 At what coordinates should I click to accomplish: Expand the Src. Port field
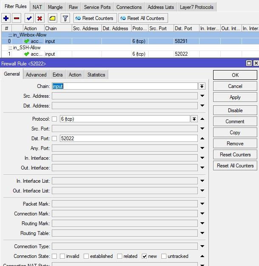(x=202, y=129)
